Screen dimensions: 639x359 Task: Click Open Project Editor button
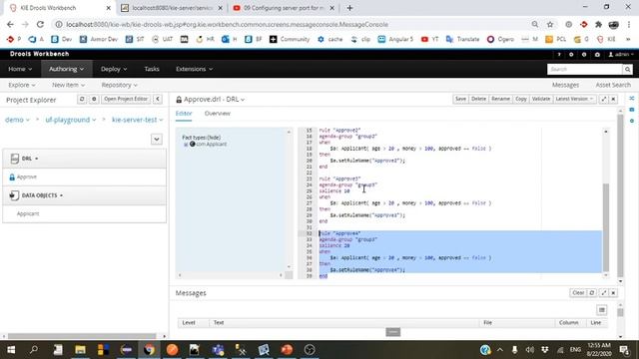click(x=126, y=99)
